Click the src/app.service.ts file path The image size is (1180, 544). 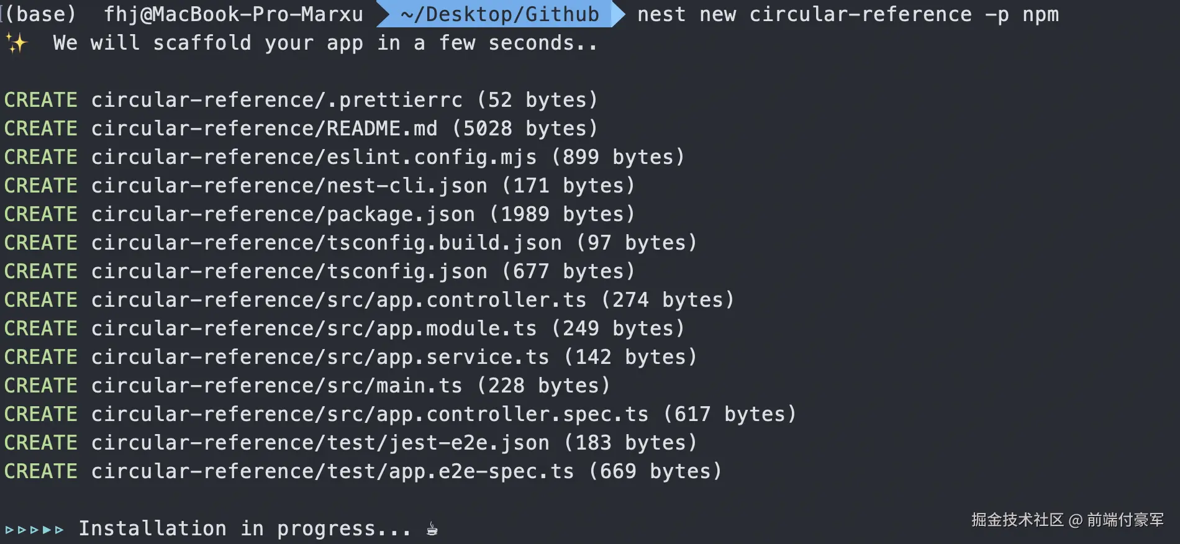coord(320,357)
